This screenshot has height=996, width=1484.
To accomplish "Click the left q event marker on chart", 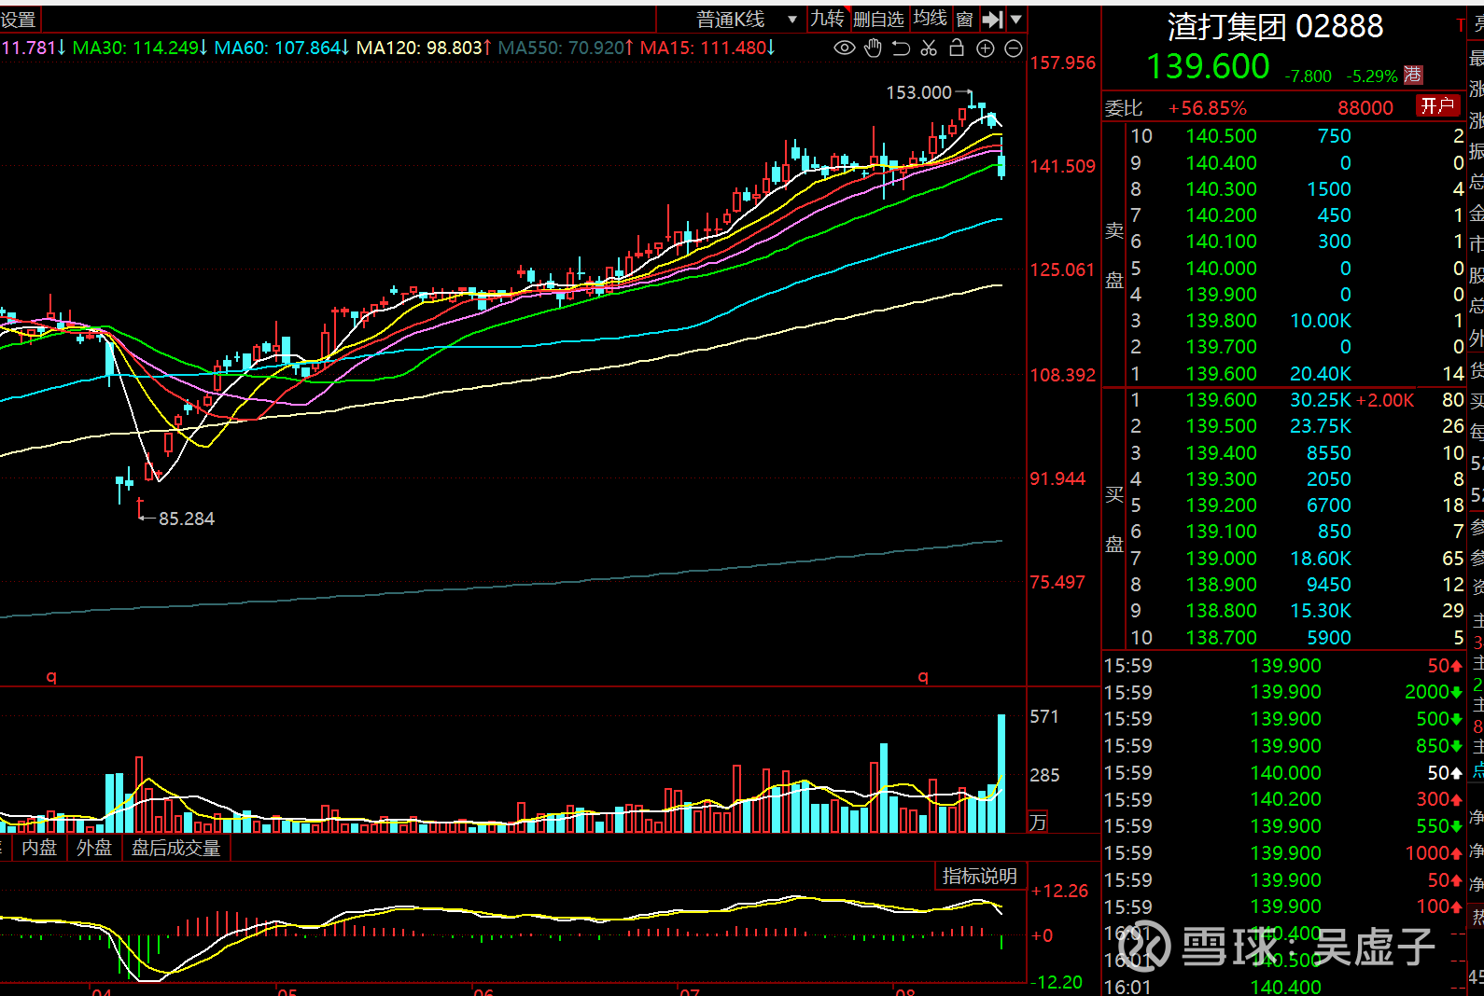I will coord(51,677).
